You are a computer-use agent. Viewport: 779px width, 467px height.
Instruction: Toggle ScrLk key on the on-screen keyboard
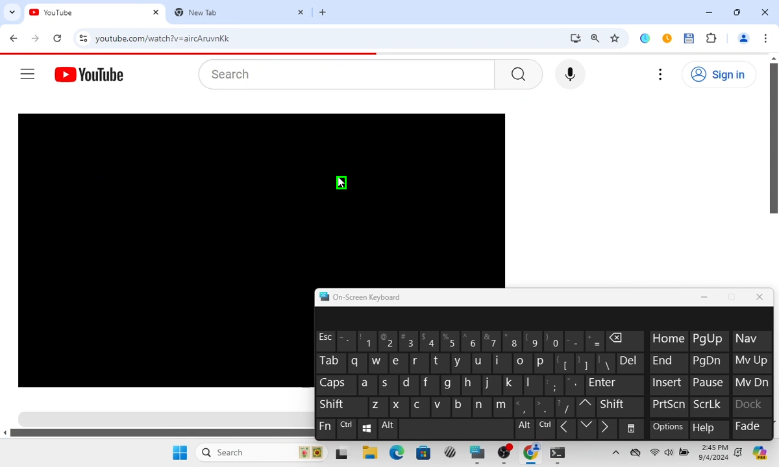click(x=707, y=404)
